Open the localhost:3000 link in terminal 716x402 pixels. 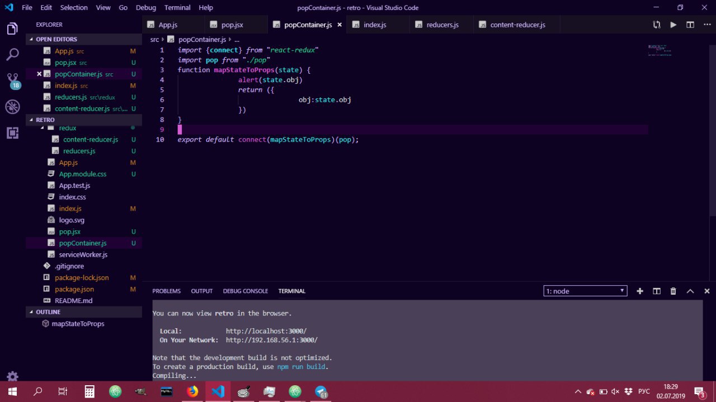(x=266, y=331)
